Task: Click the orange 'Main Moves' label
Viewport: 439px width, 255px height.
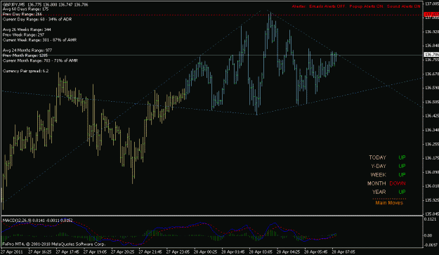Action: pos(389,202)
